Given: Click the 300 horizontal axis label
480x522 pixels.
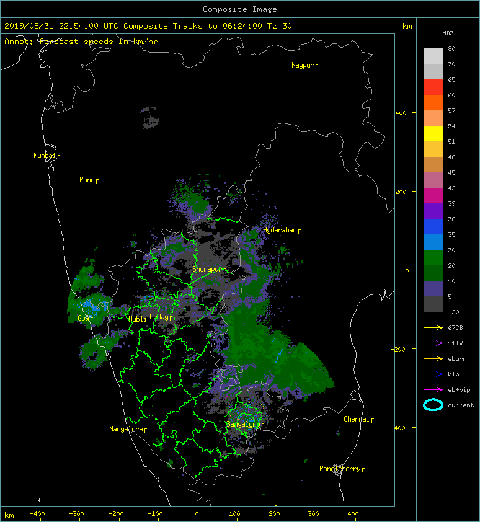Looking at the screenshot, I should pyautogui.click(x=313, y=514).
